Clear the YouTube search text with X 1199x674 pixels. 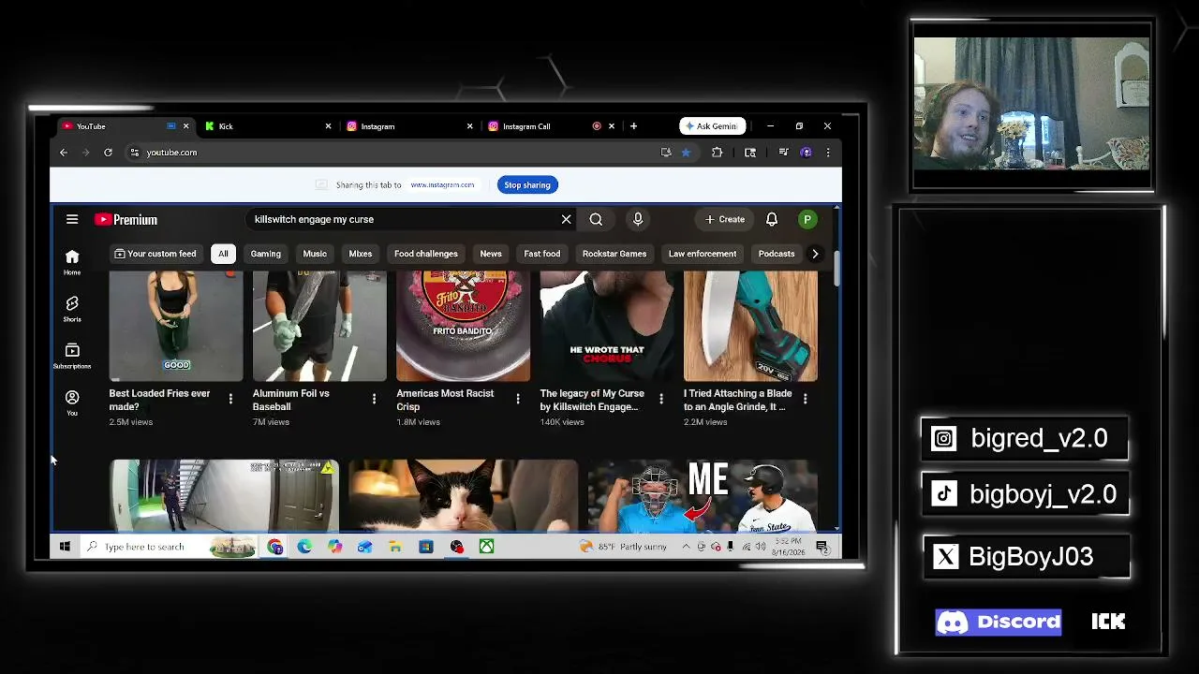pos(566,219)
